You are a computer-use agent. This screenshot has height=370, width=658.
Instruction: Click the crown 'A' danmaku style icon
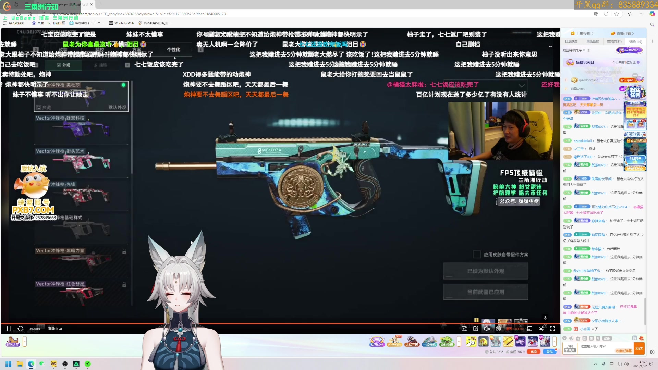coord(578,338)
